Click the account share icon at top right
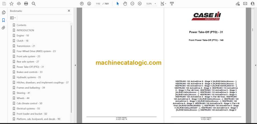Viewport: 257px width, 124px height. (253, 4)
